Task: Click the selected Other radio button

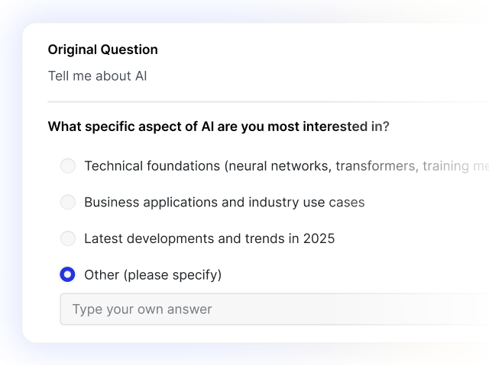Action: coord(68,274)
